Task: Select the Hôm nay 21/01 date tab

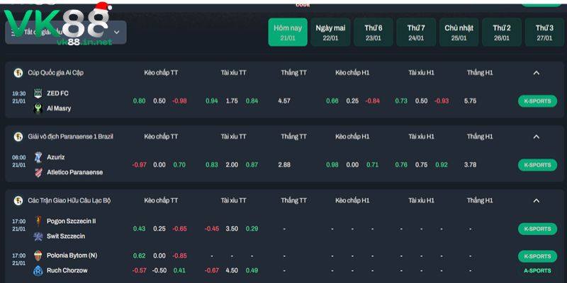Action: 287,33
